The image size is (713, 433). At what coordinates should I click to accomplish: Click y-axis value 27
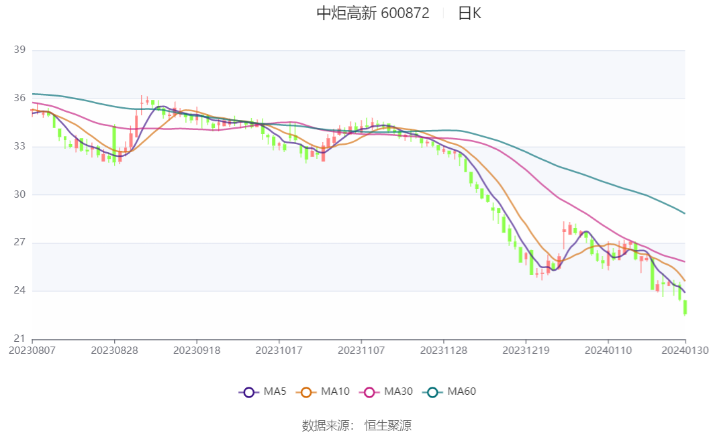point(19,243)
